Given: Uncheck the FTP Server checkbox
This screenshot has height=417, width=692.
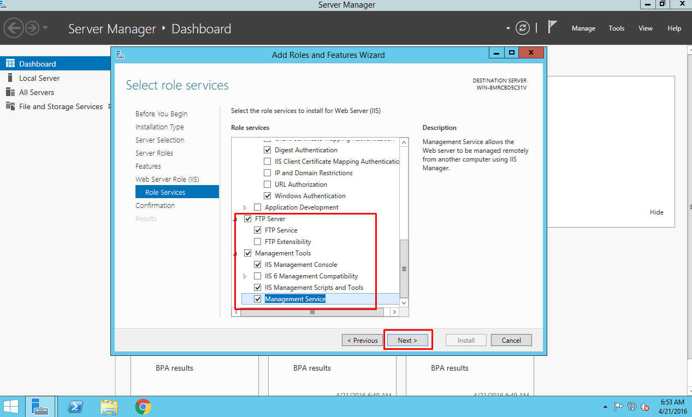Looking at the screenshot, I should pyautogui.click(x=248, y=219).
